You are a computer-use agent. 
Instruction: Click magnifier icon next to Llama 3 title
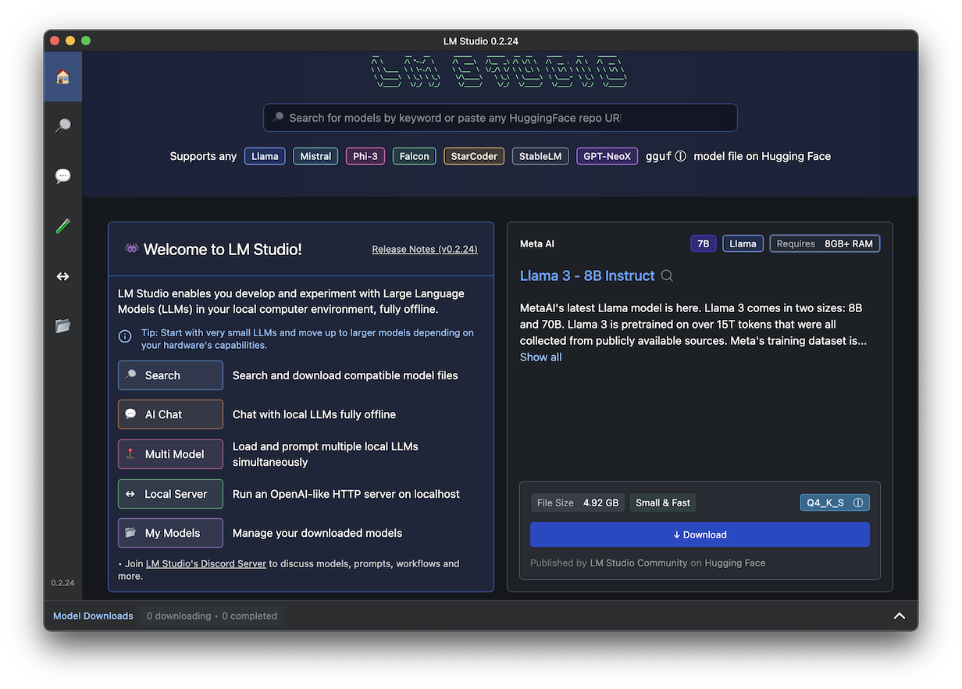click(667, 275)
